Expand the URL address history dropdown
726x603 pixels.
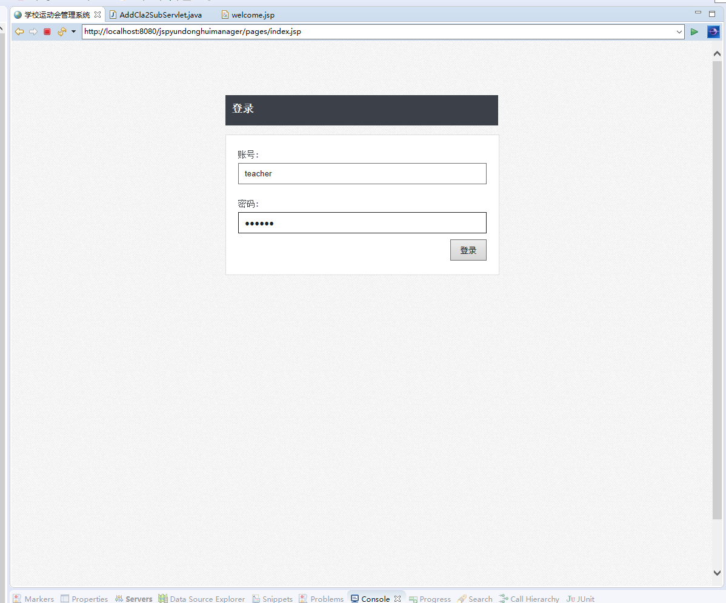[x=679, y=32]
